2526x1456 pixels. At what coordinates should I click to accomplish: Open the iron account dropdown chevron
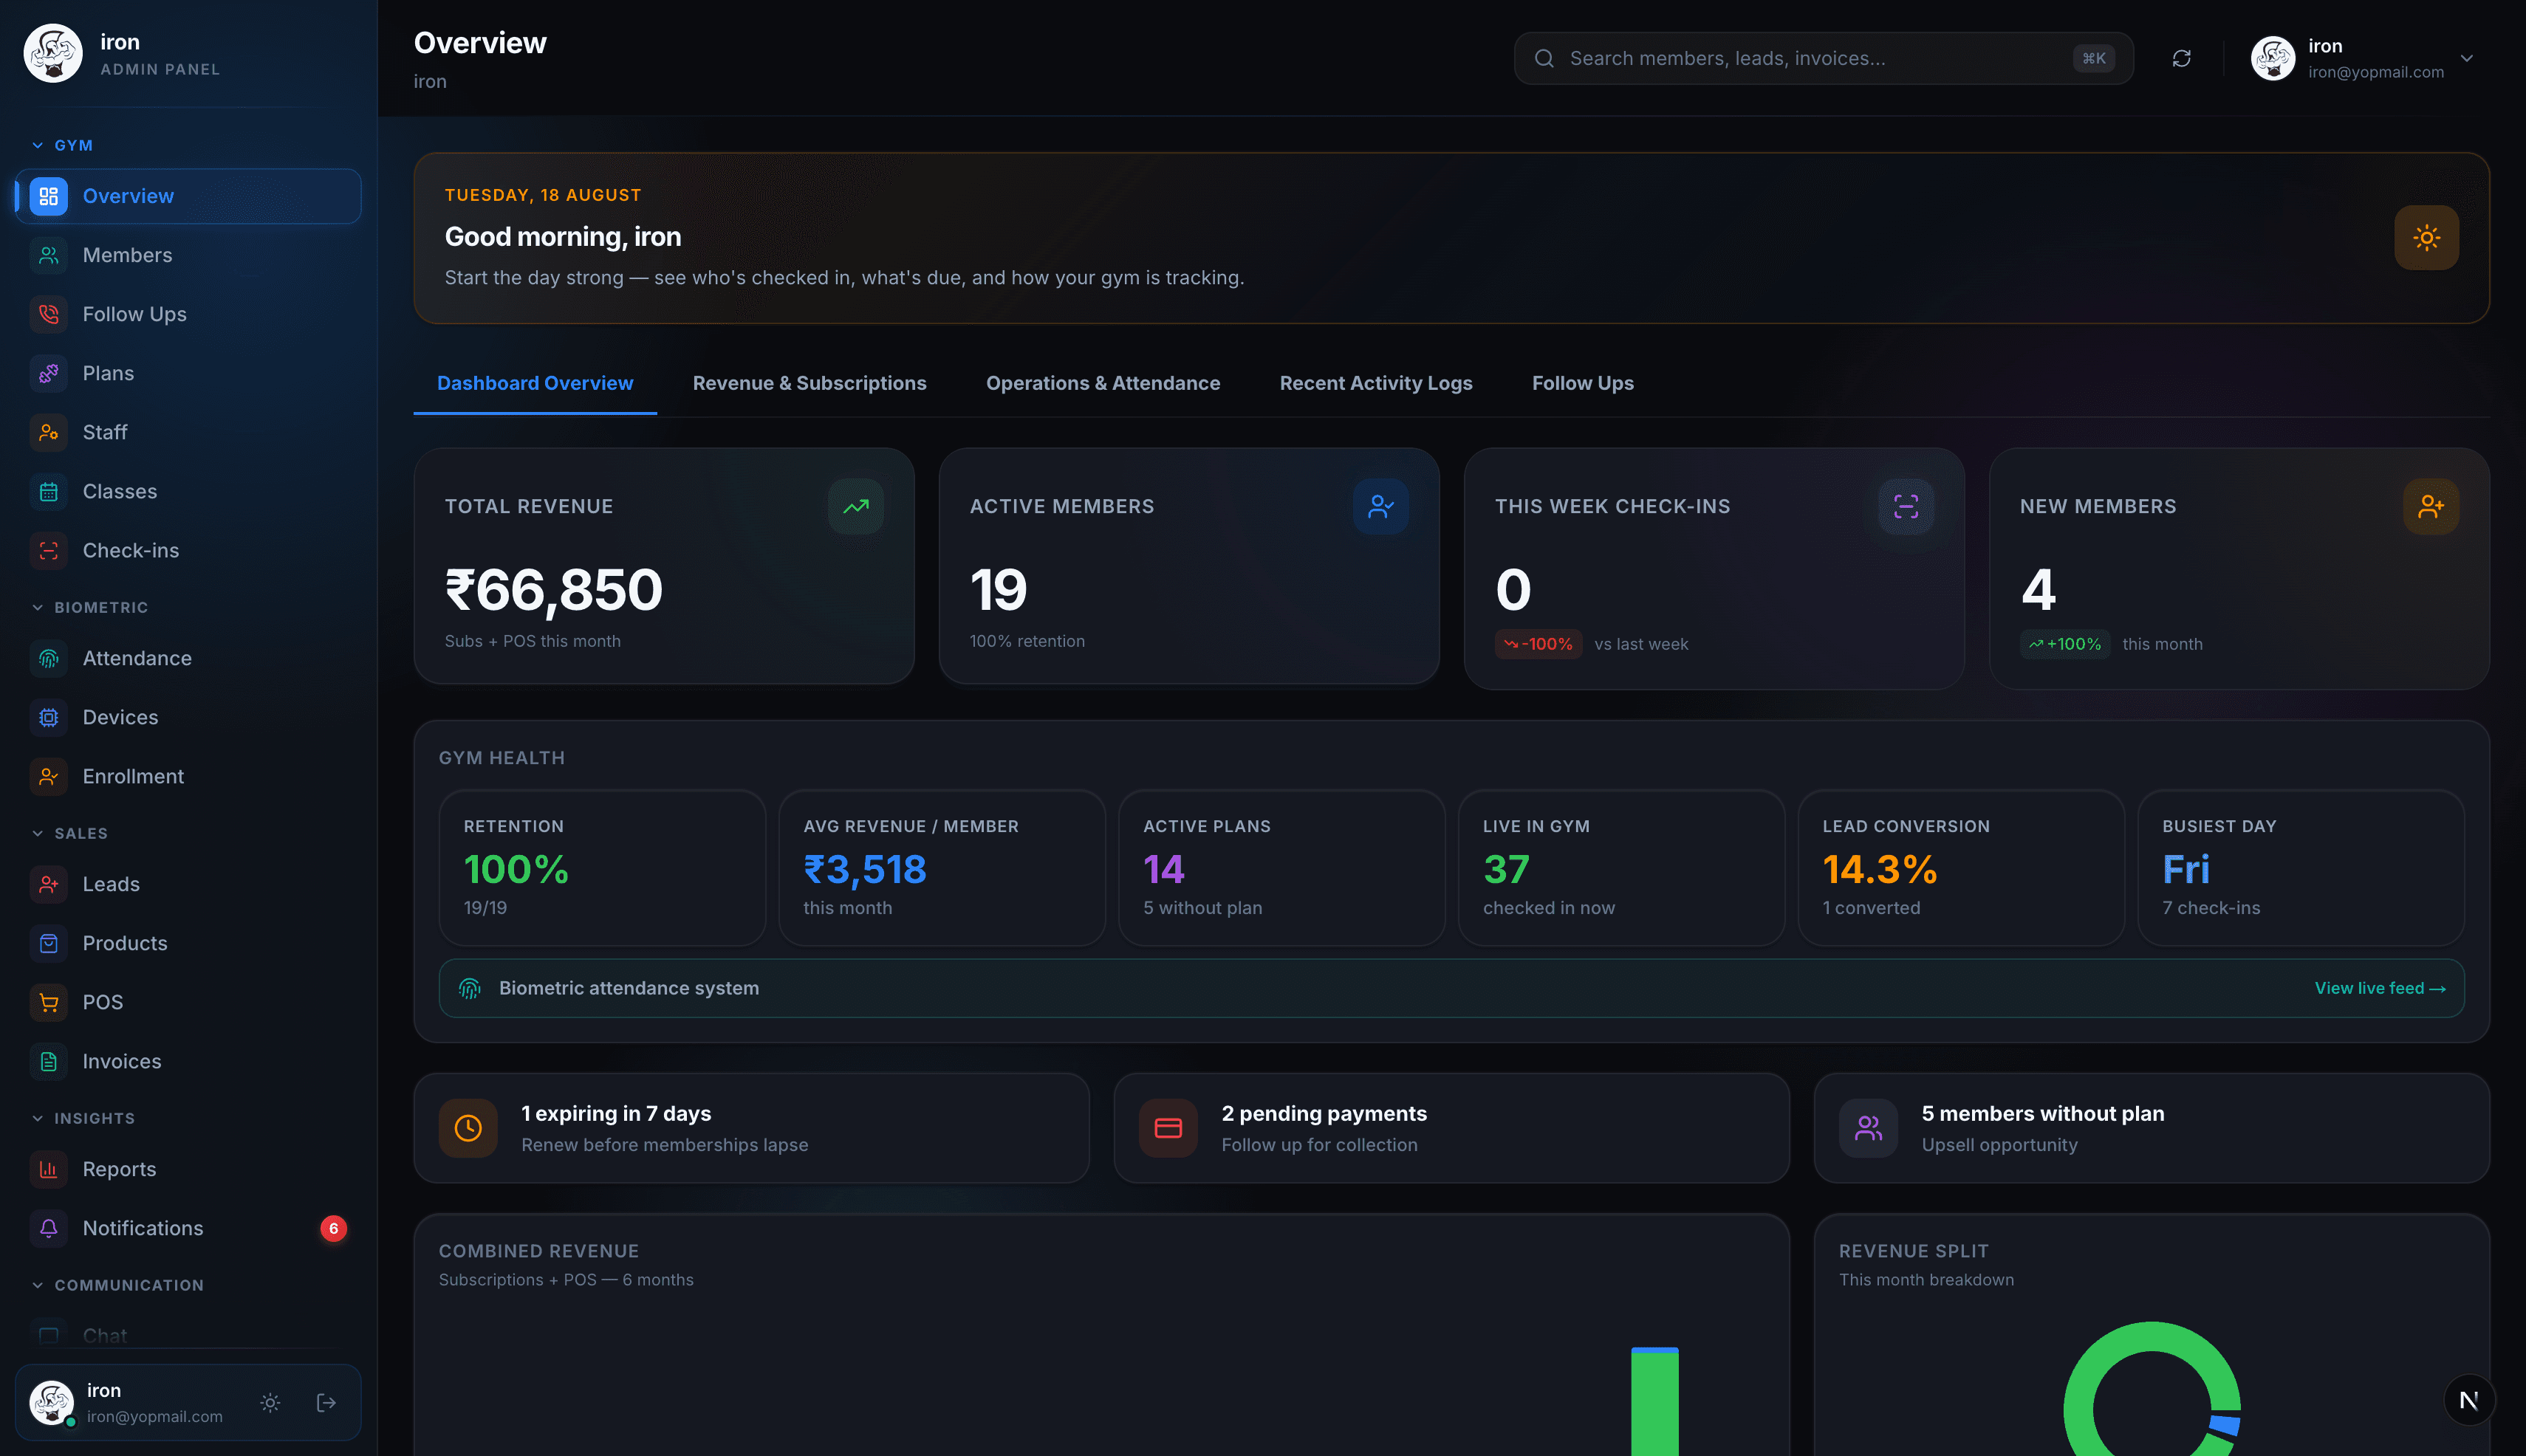[x=2467, y=58]
